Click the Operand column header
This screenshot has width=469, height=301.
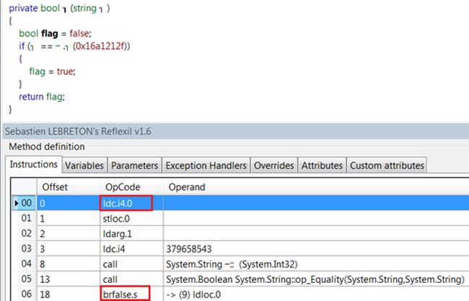pos(316,187)
